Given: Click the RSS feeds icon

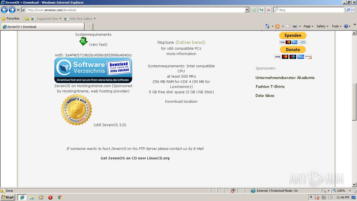Looking at the screenshot, I should point(278,26).
